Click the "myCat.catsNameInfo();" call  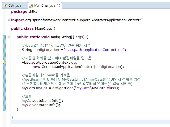coord(42,100)
